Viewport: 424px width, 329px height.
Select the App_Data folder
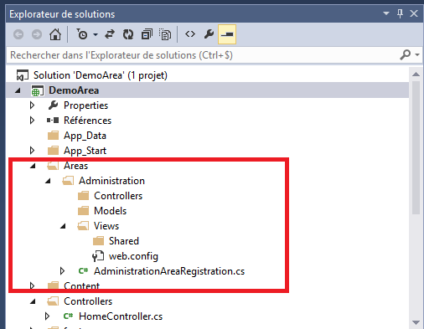(85, 136)
